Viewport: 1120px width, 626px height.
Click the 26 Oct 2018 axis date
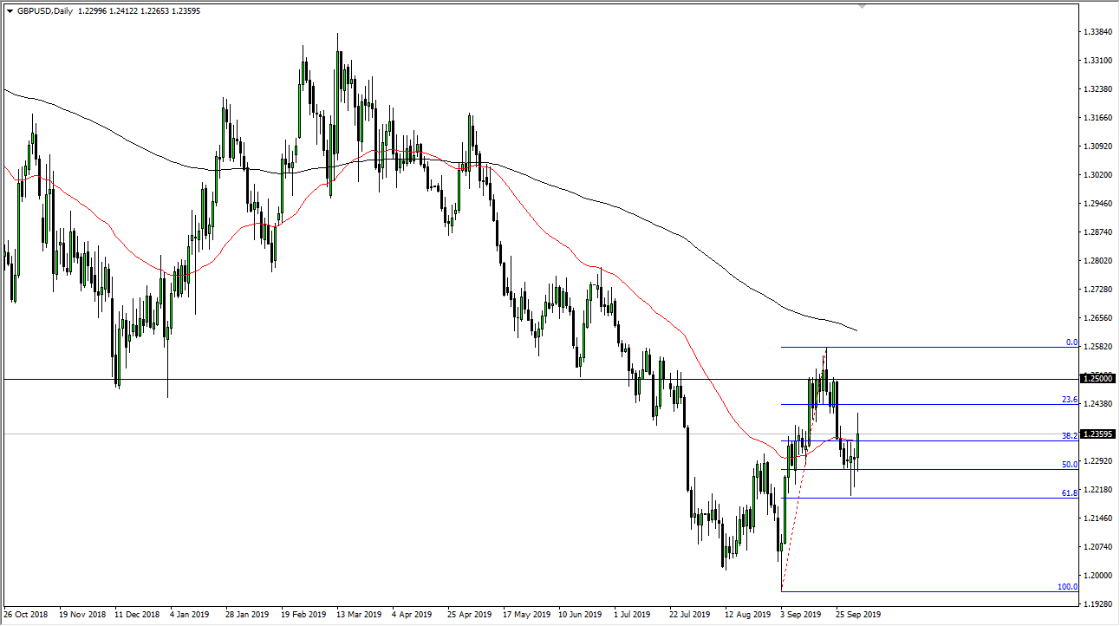tap(26, 613)
